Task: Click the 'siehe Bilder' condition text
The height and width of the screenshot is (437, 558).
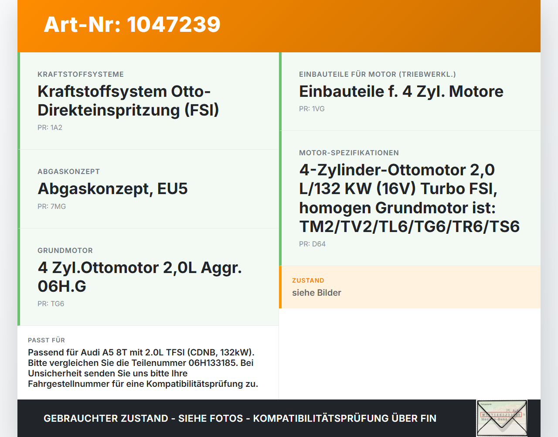Action: (316, 293)
